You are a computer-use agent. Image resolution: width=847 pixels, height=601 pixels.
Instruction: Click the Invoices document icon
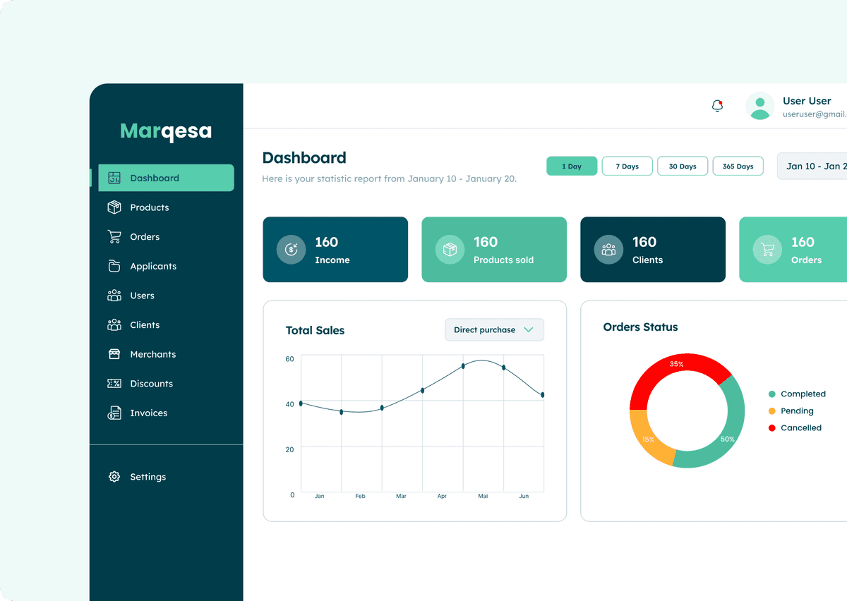pyautogui.click(x=114, y=413)
